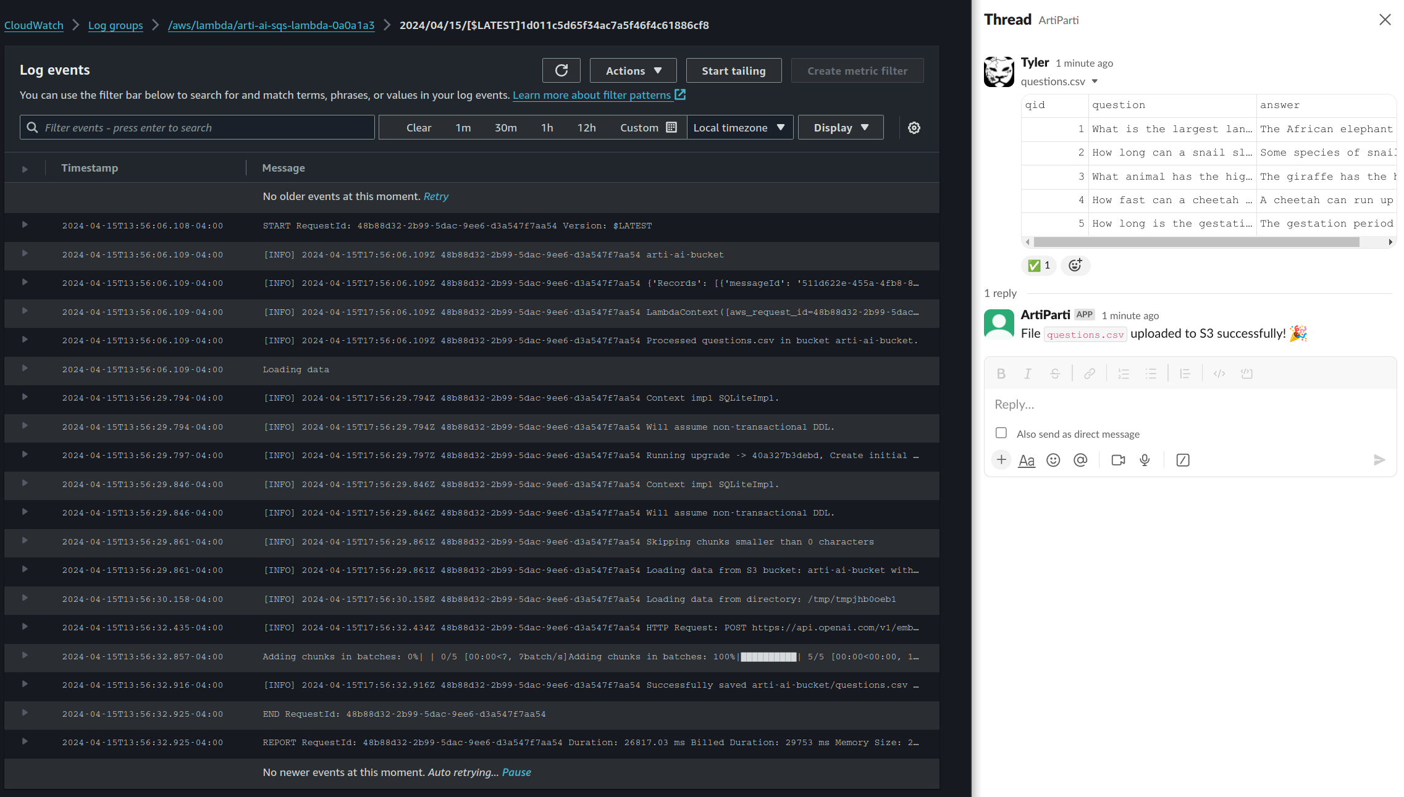Expand the START RequestId log row
The width and height of the screenshot is (1404, 797).
coord(25,225)
